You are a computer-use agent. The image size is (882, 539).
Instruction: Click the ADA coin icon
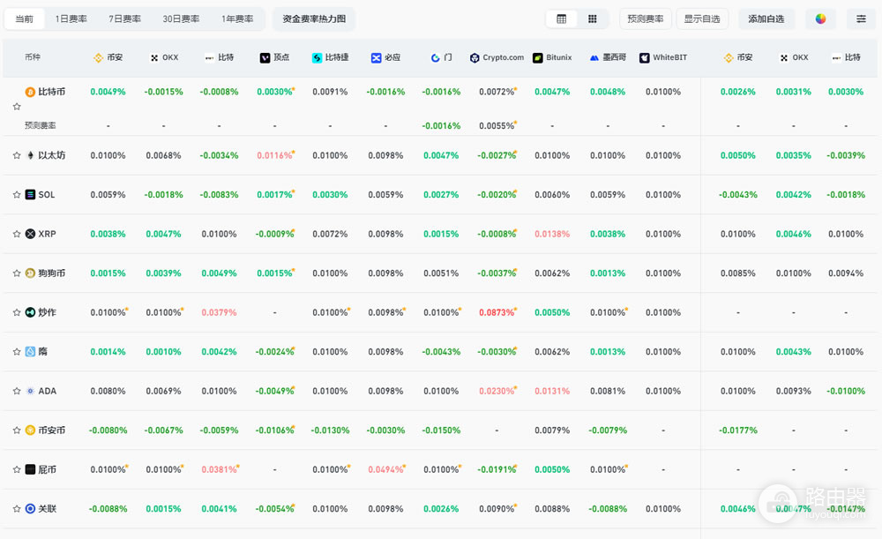point(30,391)
